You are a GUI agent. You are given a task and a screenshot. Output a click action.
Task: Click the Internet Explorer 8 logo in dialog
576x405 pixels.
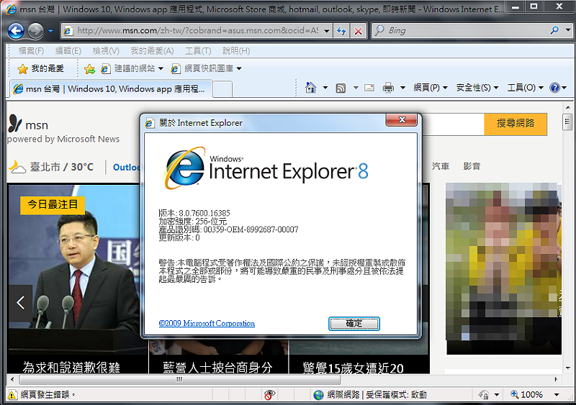(265, 168)
